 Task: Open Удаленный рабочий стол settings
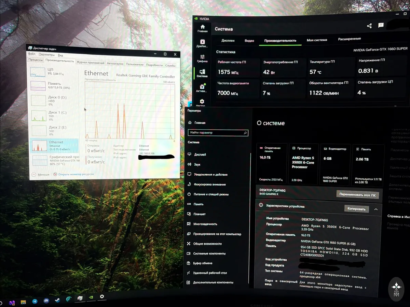tap(207, 273)
